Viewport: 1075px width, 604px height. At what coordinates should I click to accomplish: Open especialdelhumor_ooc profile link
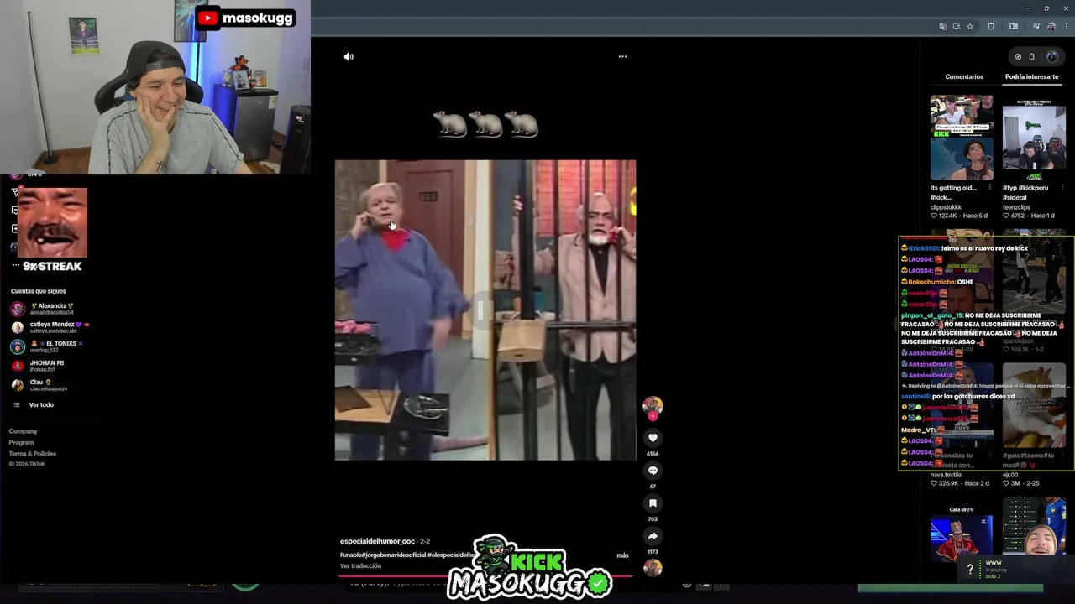[377, 541]
